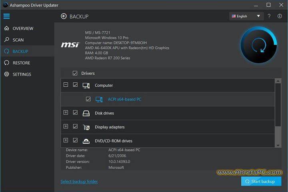Click the scrollbar up arrow in driver list
This screenshot has height=192, width=288.
pos(278,81)
